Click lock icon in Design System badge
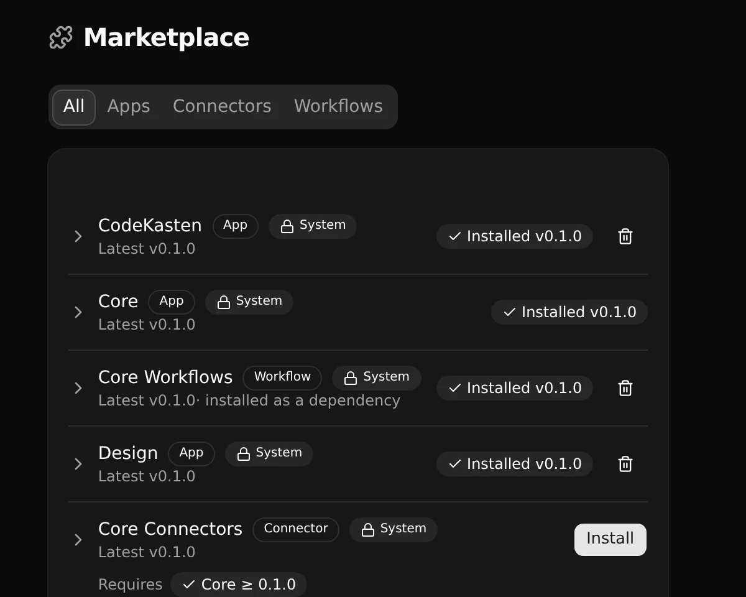The height and width of the screenshot is (597, 746). click(x=243, y=454)
